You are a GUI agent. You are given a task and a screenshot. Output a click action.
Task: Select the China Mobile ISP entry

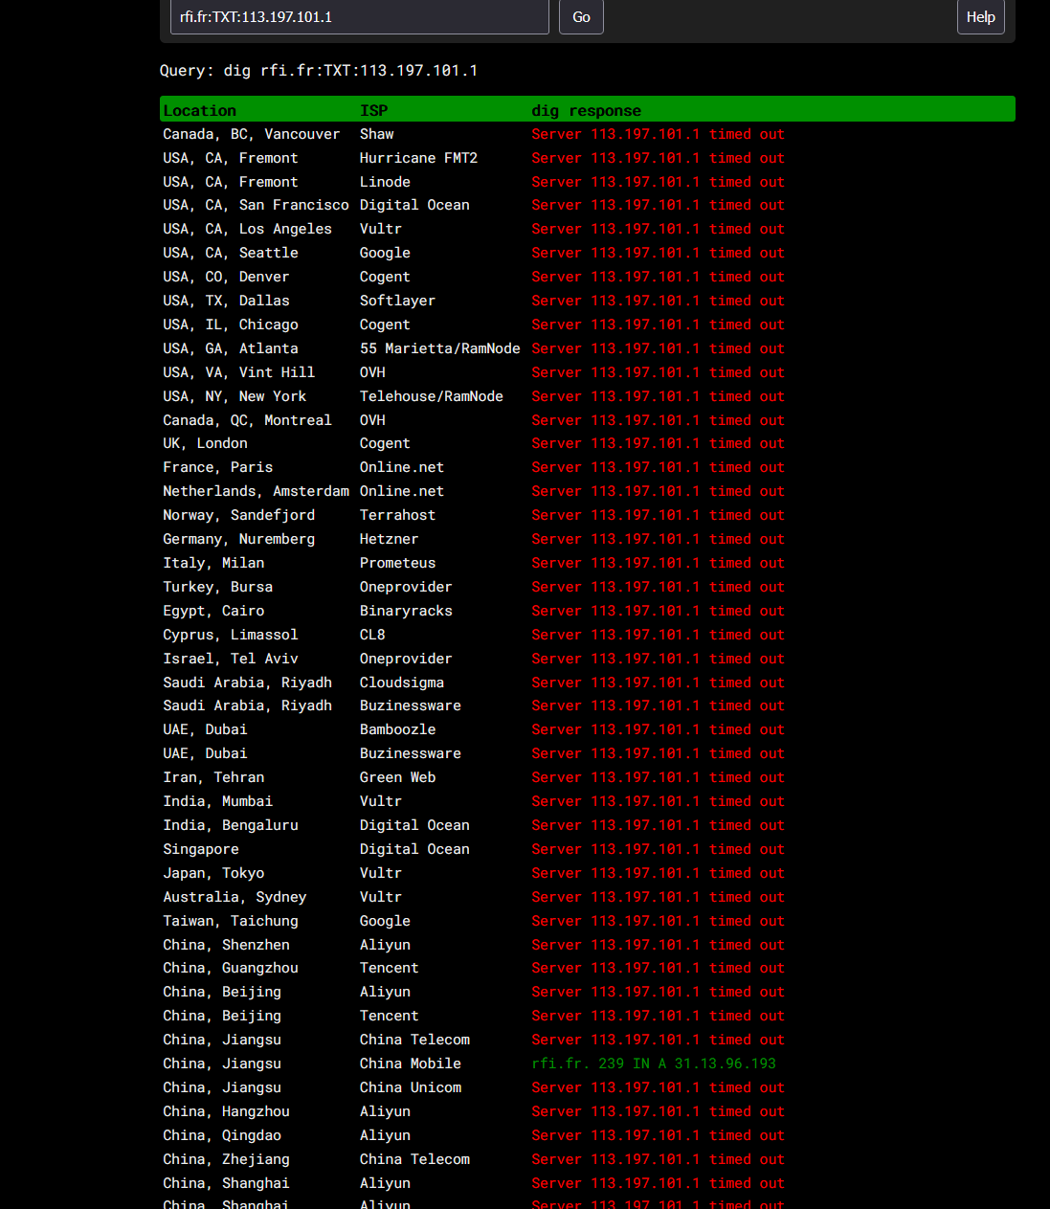410,1063
